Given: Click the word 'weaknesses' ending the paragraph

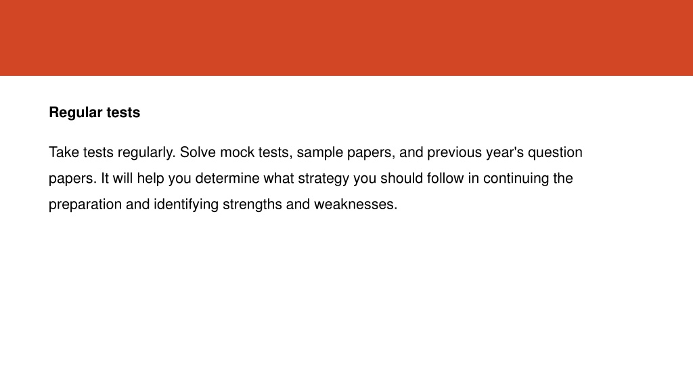Looking at the screenshot, I should coord(354,204).
